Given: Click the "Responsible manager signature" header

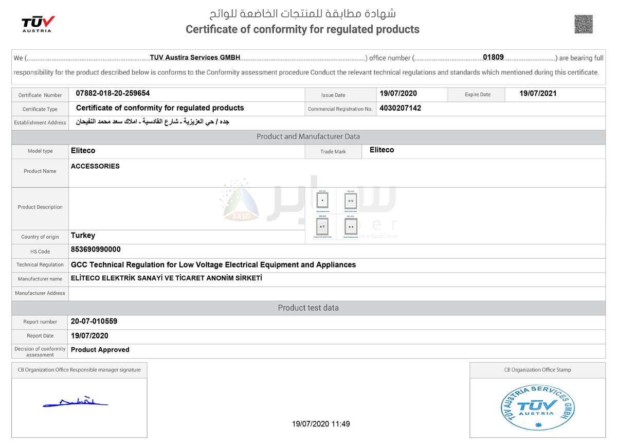Looking at the screenshot, I should tap(79, 370).
